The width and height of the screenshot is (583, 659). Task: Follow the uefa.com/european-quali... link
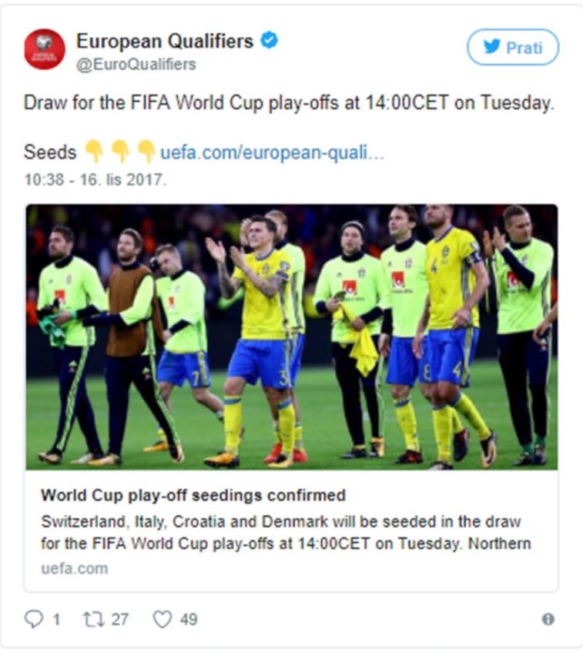pos(272,152)
